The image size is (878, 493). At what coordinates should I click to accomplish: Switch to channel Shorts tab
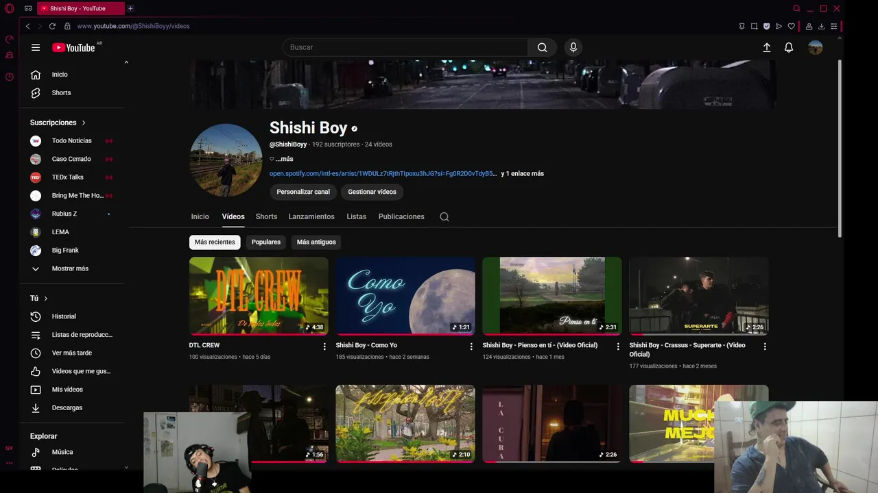[x=266, y=216]
